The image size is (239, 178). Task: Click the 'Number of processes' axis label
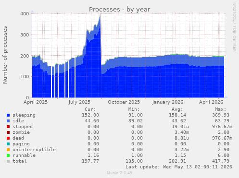tap(5, 55)
